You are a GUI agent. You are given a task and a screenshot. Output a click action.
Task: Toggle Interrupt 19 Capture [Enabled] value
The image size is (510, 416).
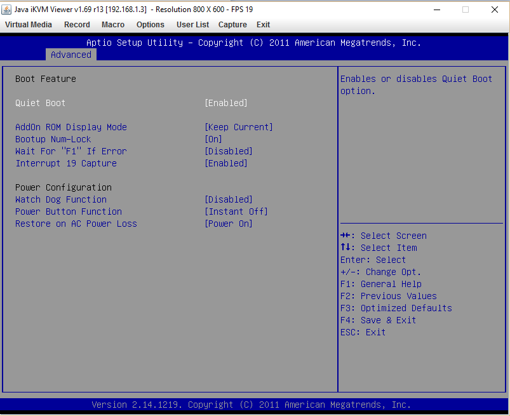click(226, 163)
